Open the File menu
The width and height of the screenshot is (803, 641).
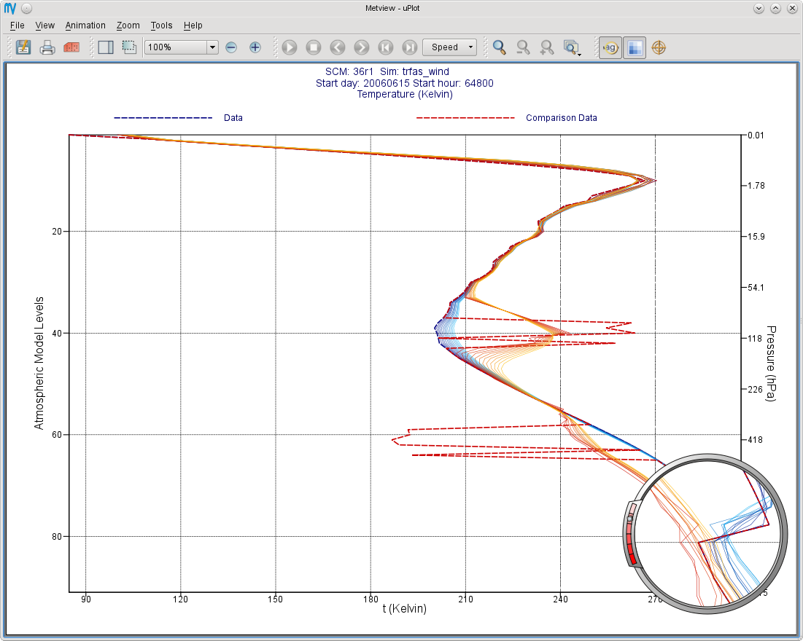[x=17, y=25]
